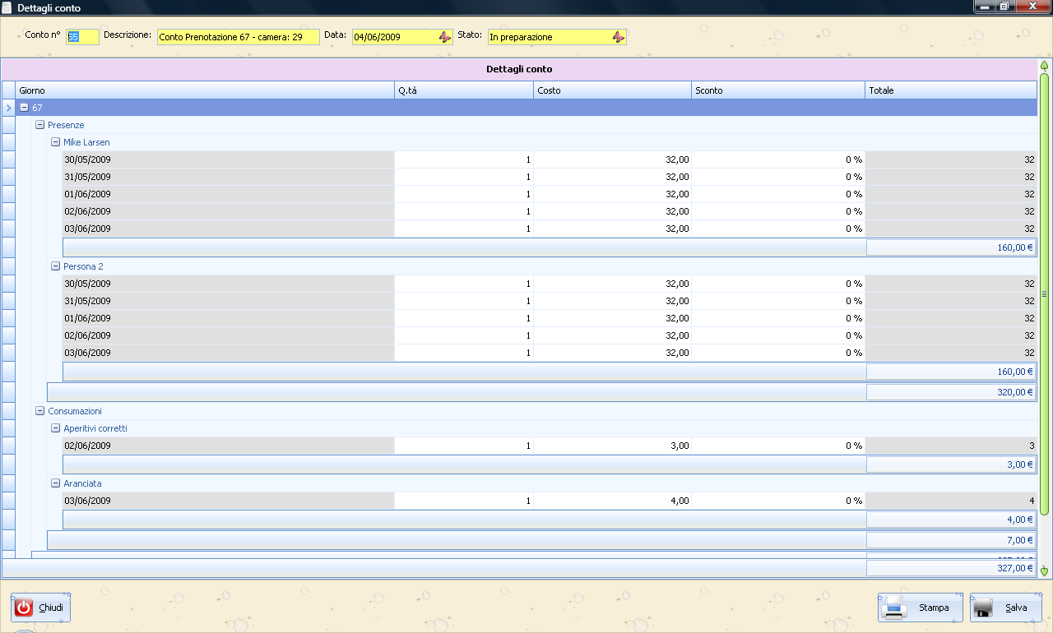Click the printer icon on Stampa
Image resolution: width=1053 pixels, height=633 pixels.
pyautogui.click(x=894, y=608)
